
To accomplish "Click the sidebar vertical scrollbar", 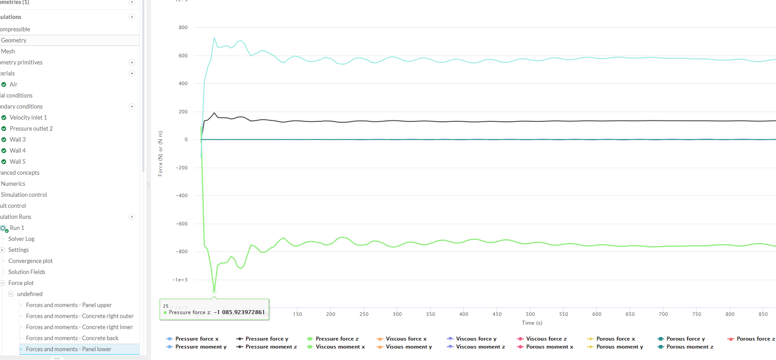I will tap(143, 88).
